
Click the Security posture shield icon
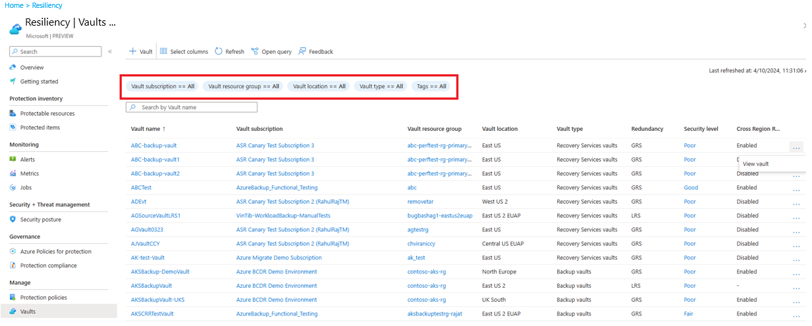pos(13,220)
